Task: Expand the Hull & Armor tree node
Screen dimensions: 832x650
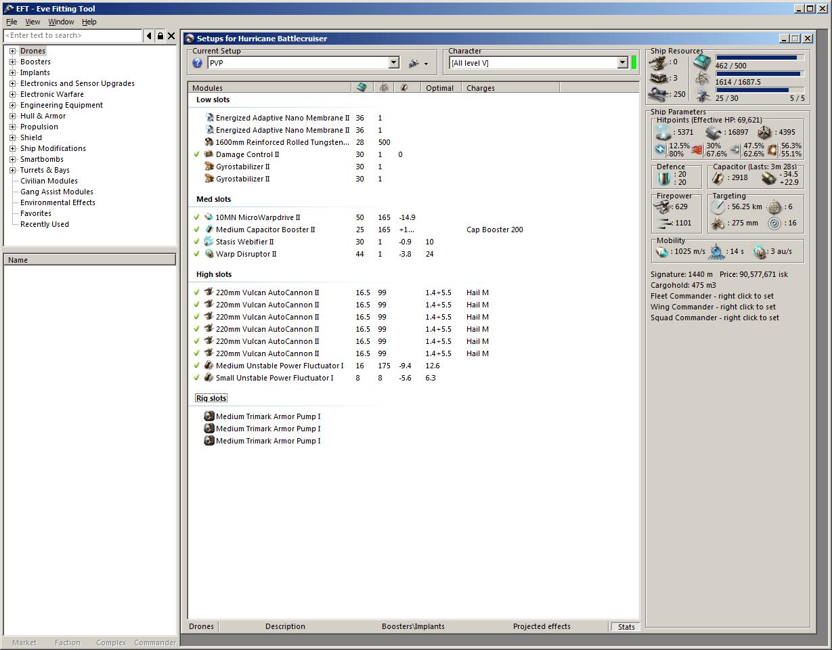Action: pos(12,116)
